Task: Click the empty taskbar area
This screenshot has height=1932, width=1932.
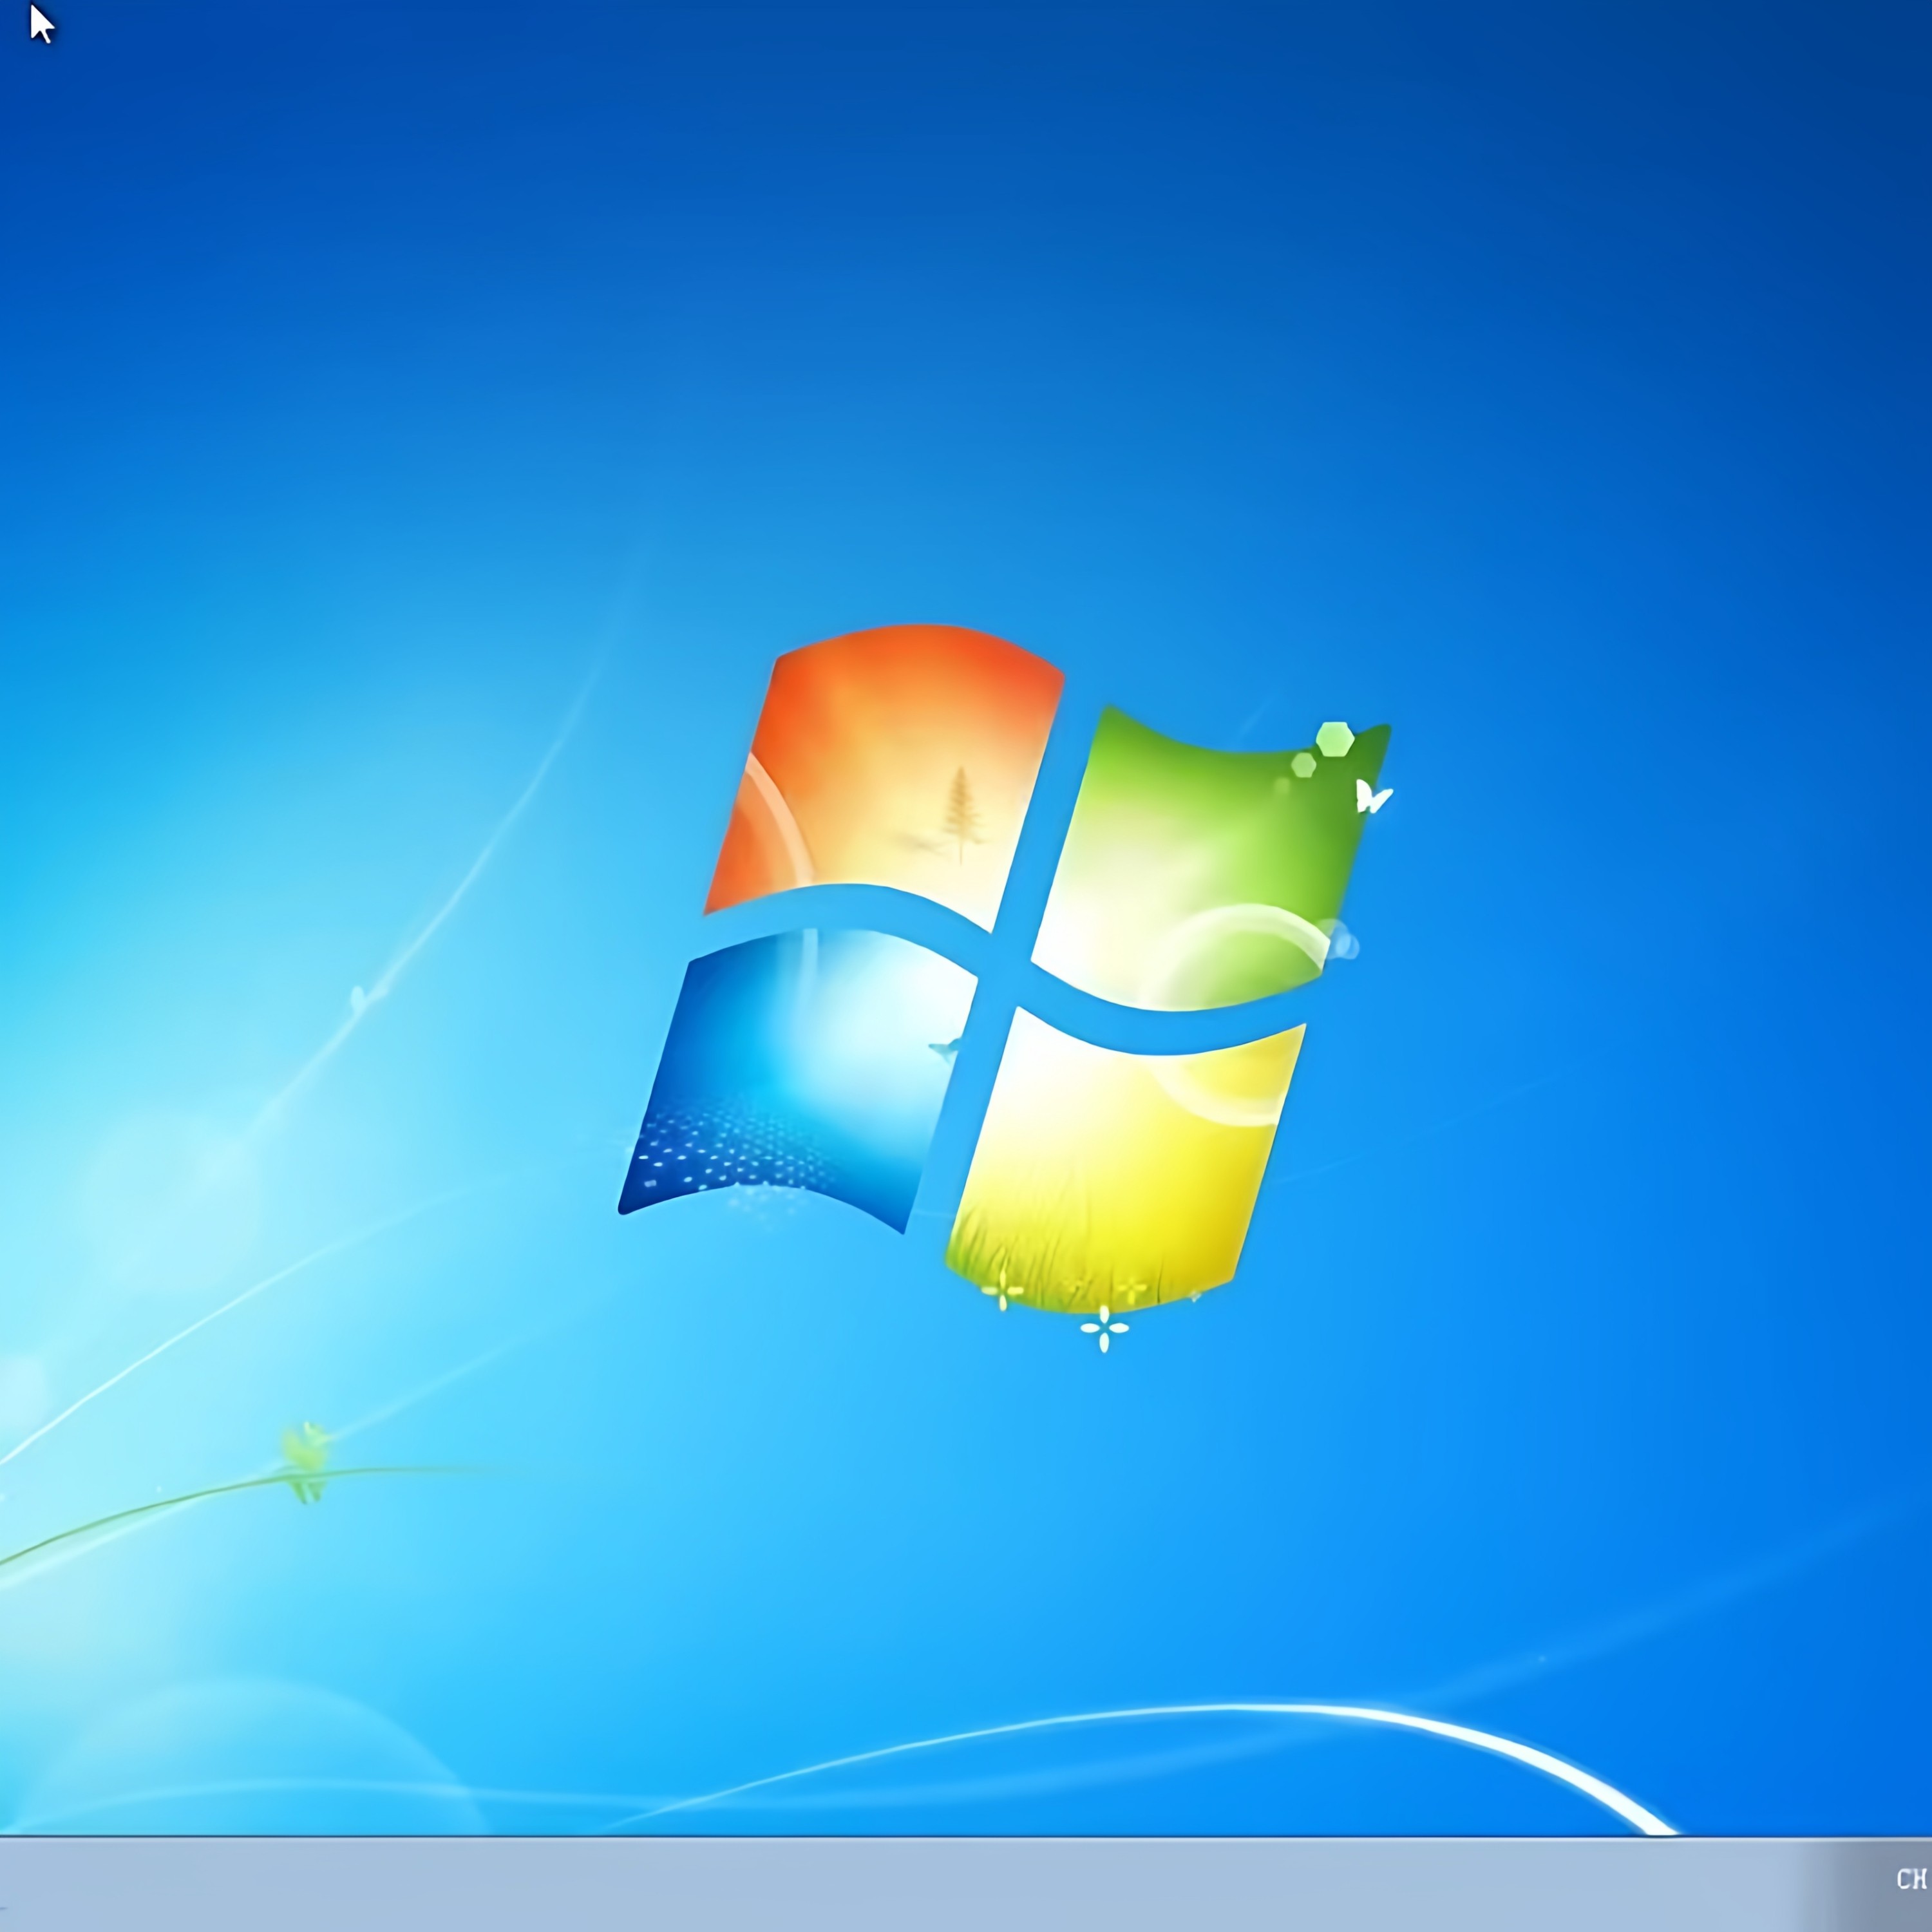Action: [x=900, y=1884]
